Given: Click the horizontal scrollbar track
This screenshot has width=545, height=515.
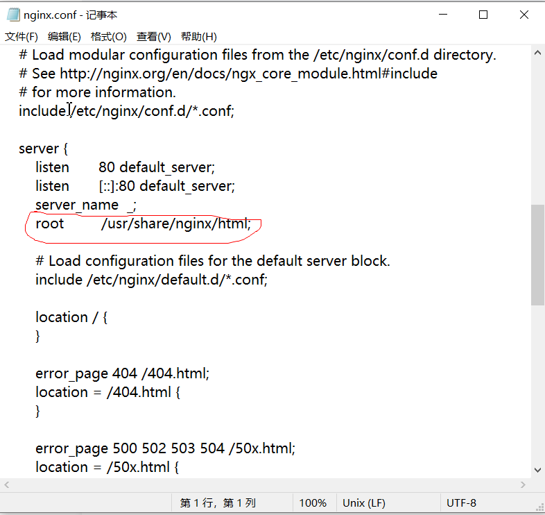Looking at the screenshot, I should [265, 484].
